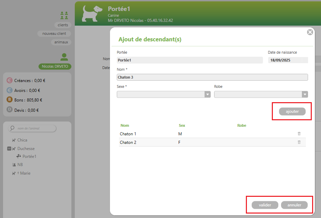
Task: Delete the Chaton 1 row
Action: [299, 134]
